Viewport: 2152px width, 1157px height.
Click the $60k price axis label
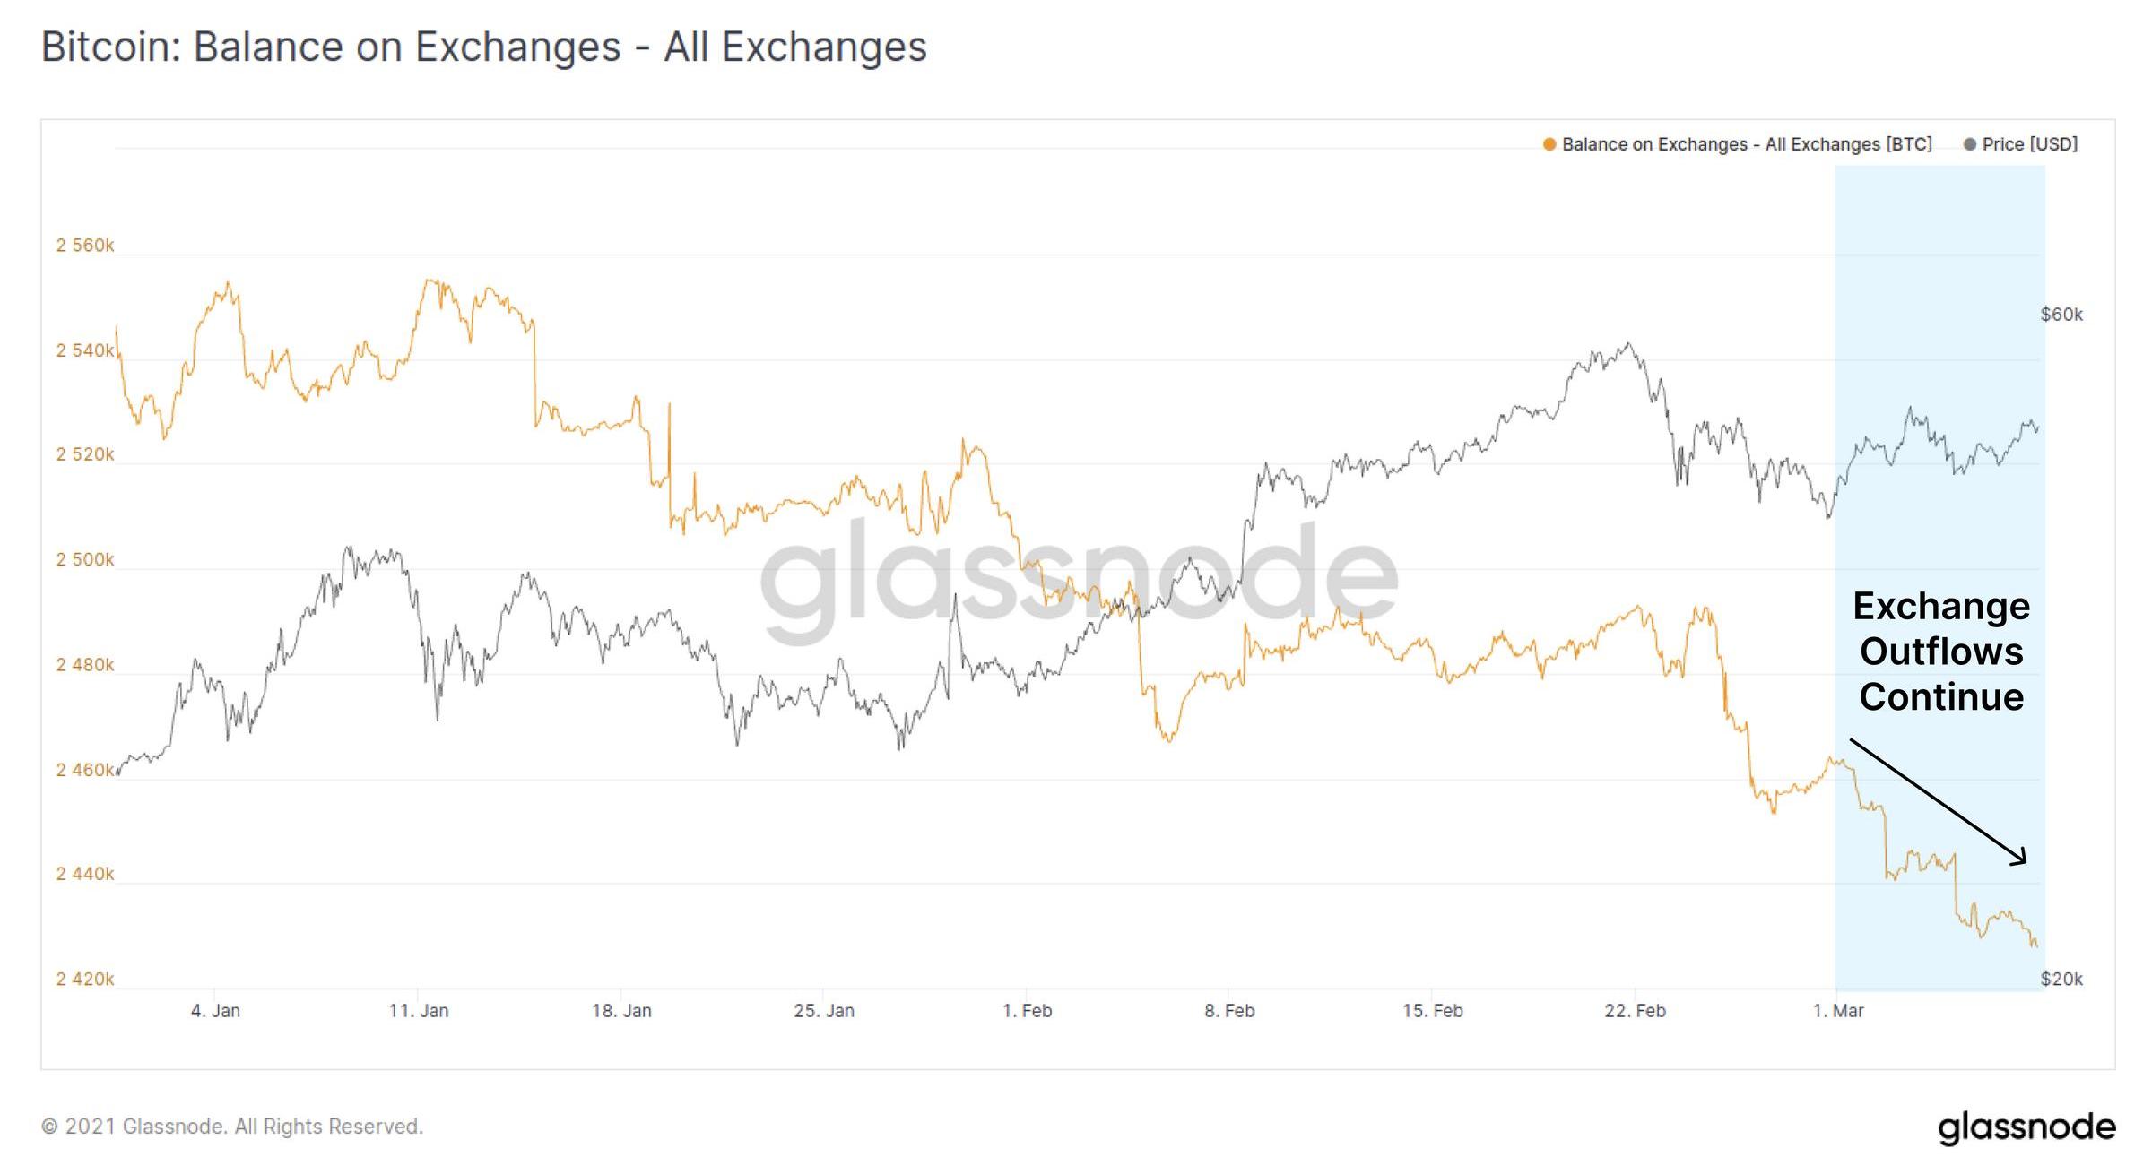point(2061,315)
